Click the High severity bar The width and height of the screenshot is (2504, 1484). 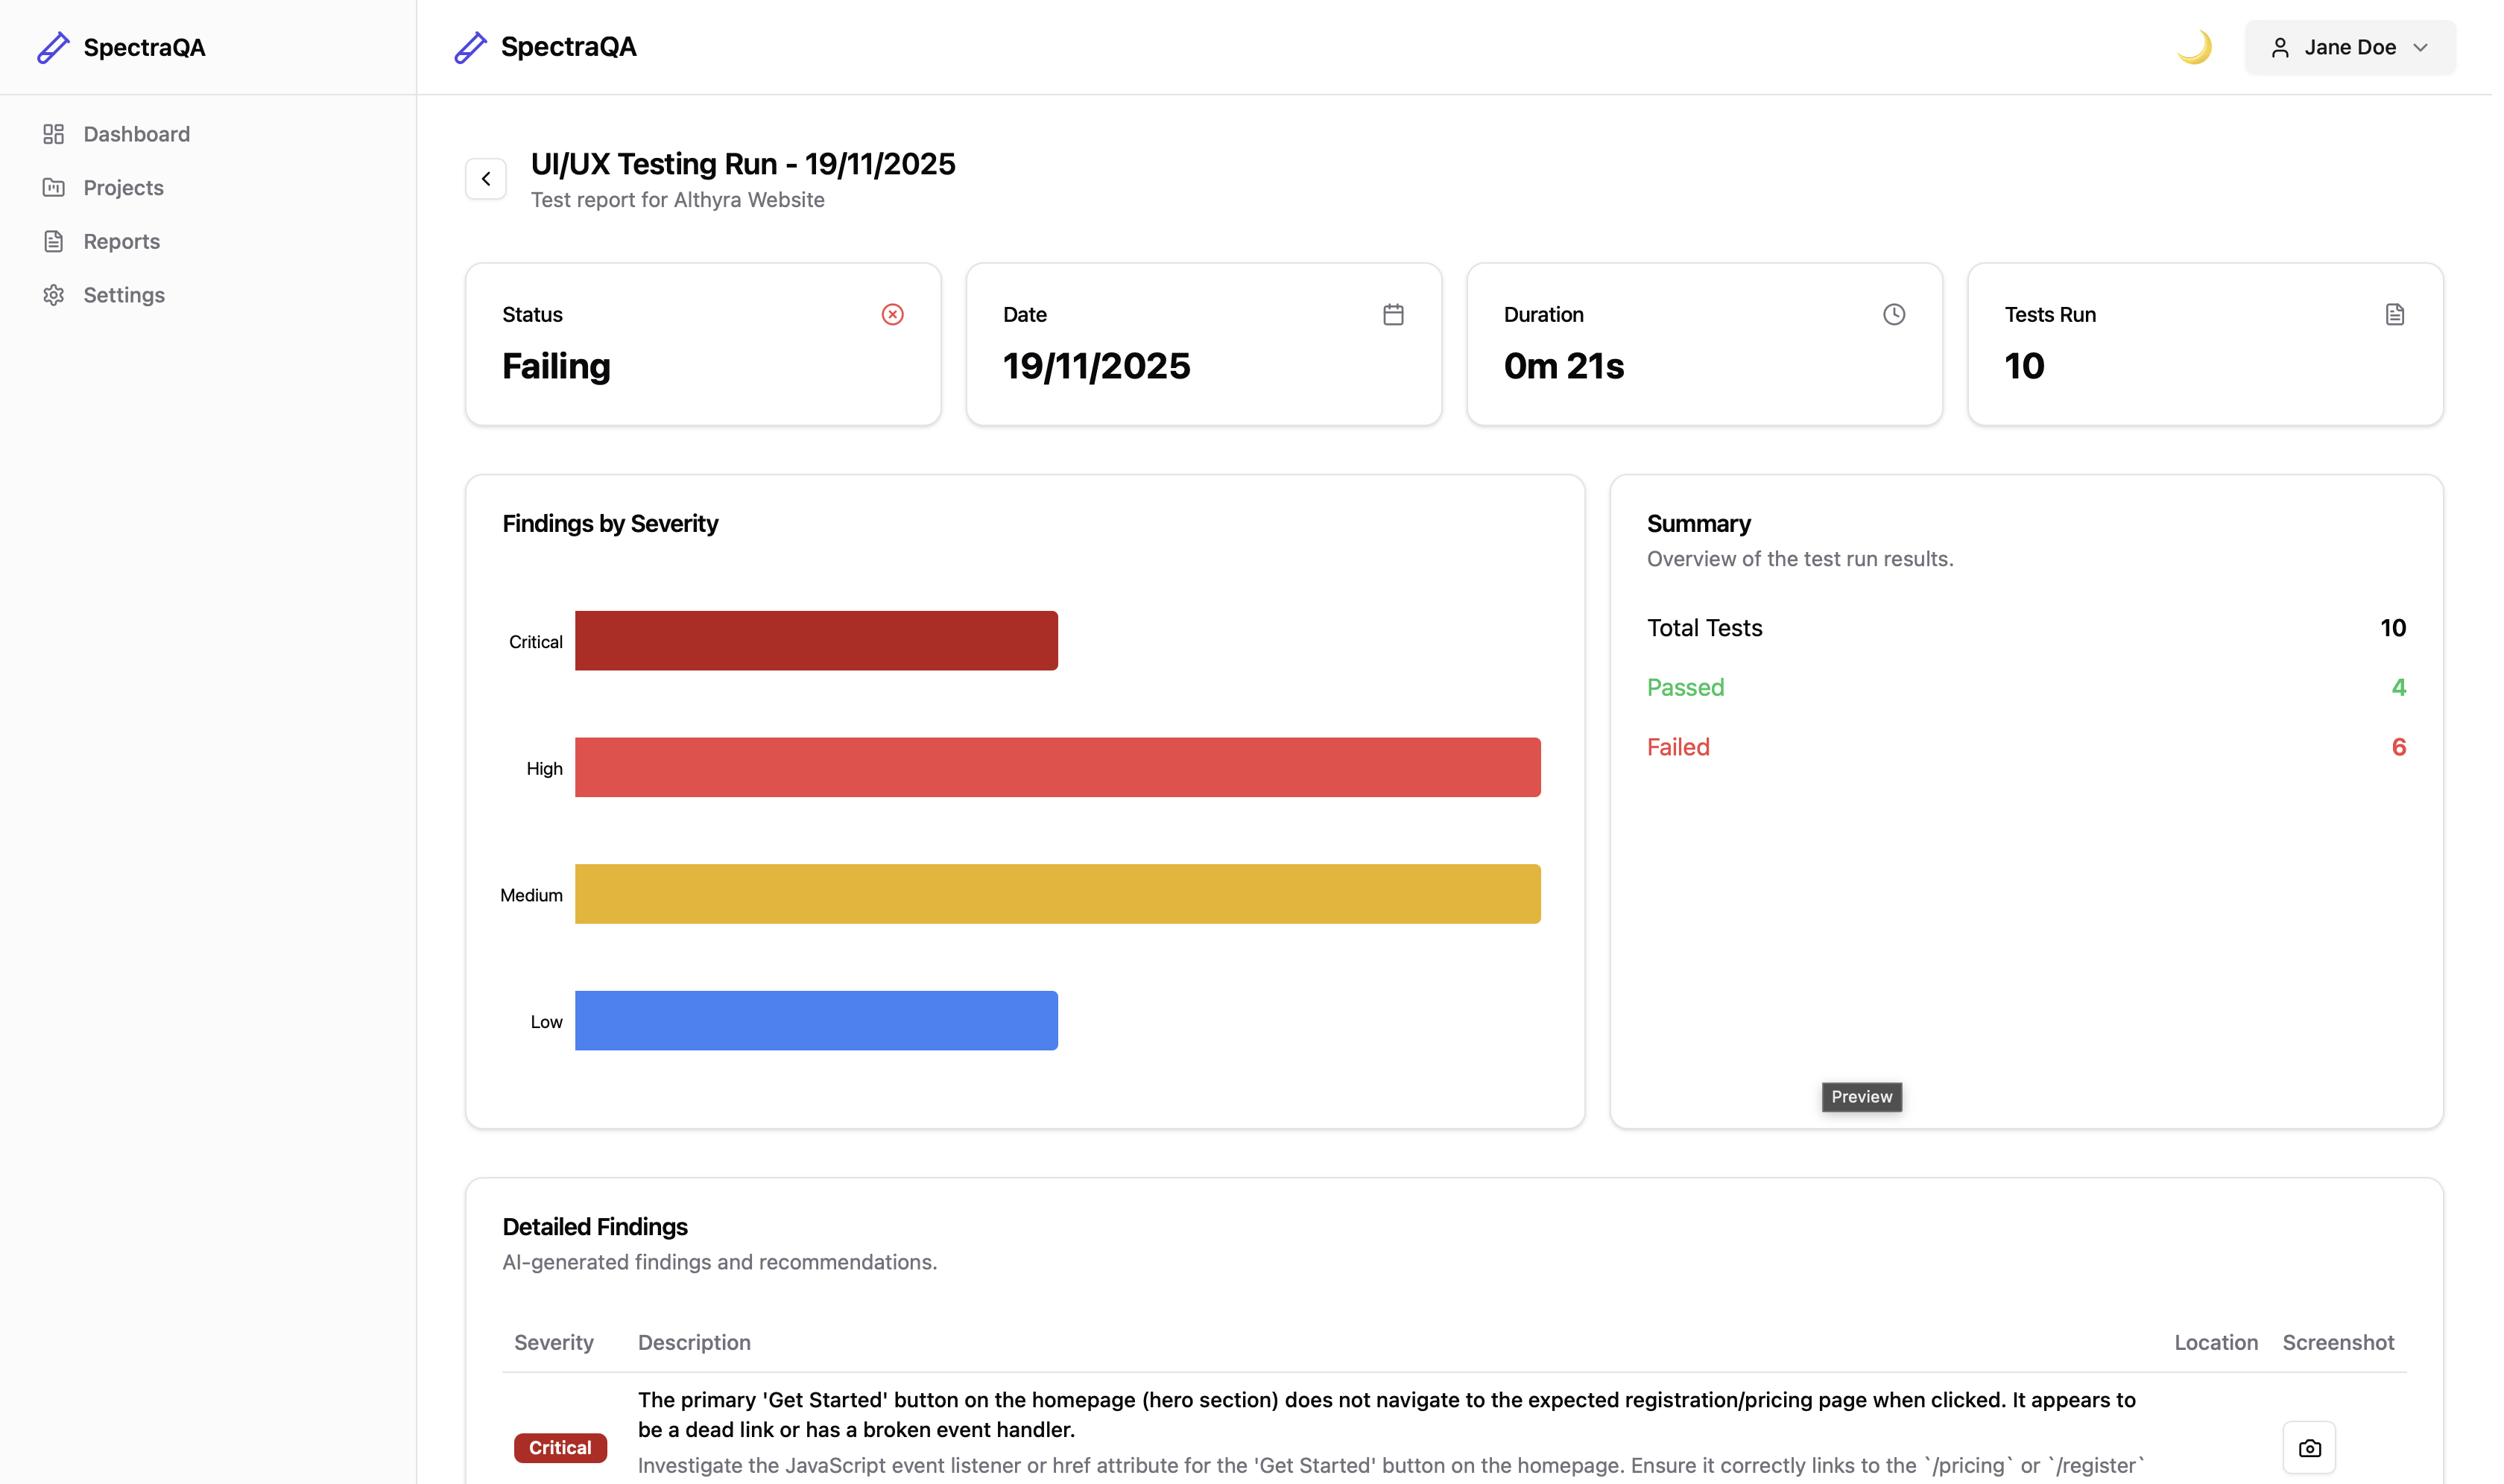tap(1057, 767)
